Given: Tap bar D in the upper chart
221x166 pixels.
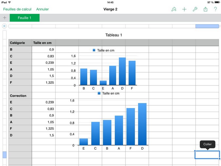Looking at the screenshot, I should tap(122, 71).
